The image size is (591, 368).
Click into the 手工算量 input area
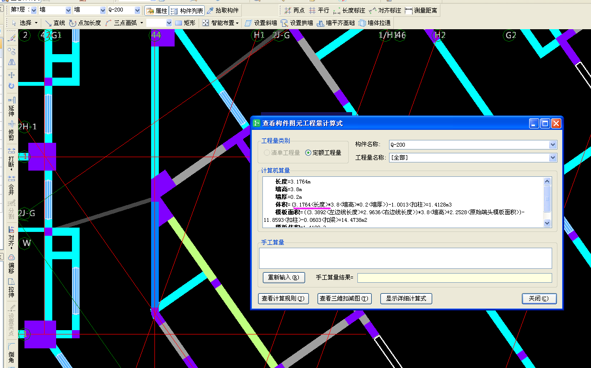point(405,258)
